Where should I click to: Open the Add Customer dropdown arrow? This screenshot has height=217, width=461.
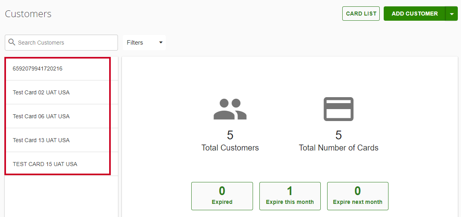point(452,14)
